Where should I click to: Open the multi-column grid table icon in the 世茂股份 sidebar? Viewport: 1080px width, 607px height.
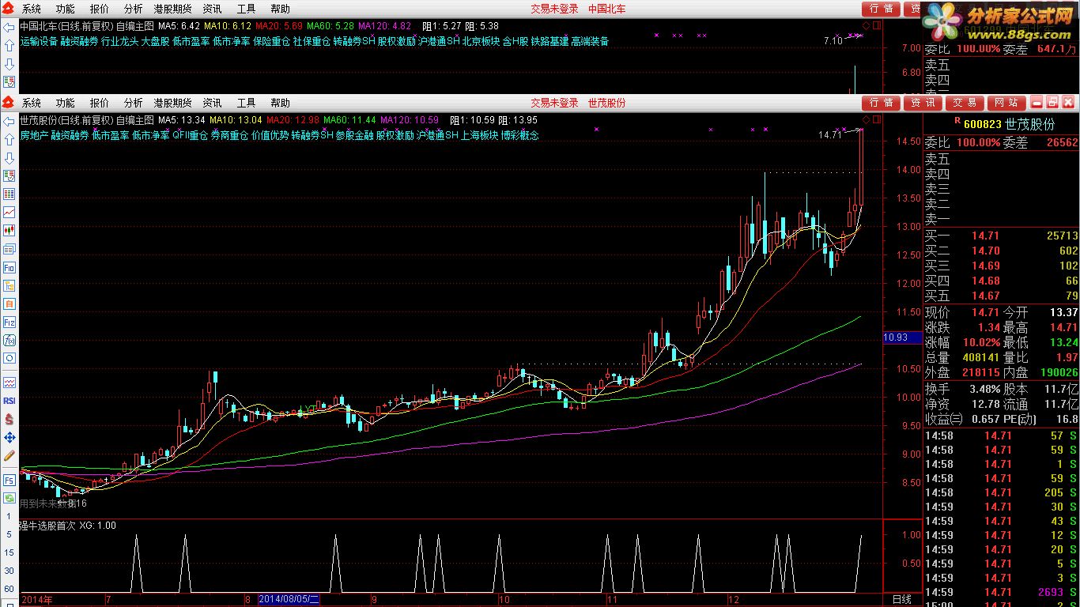9,194
